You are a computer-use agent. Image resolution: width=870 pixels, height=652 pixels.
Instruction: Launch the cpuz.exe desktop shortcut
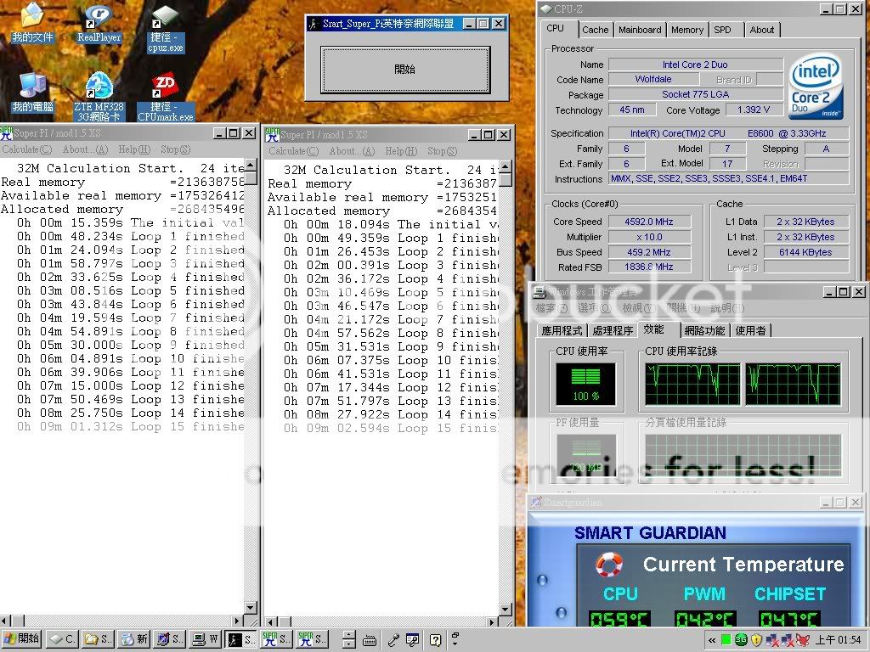click(x=164, y=17)
